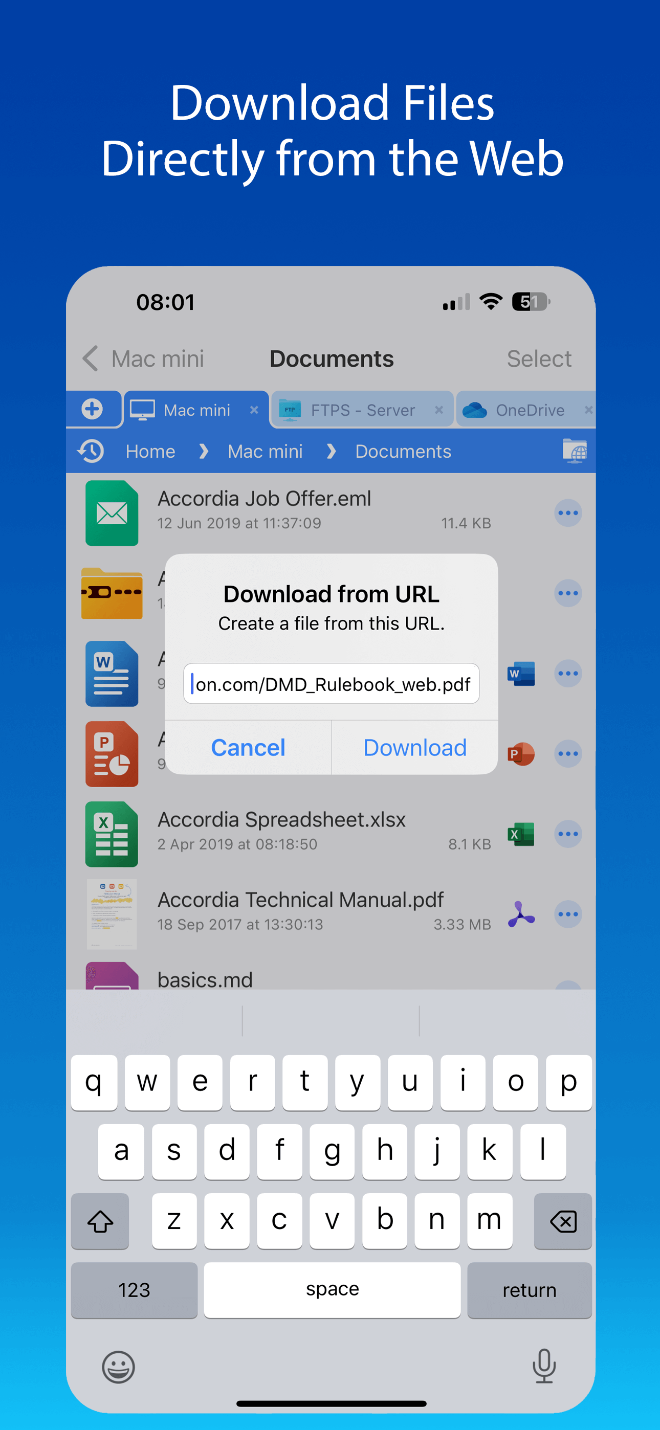Open more options for Accordia Technical Manual.pdf
This screenshot has height=1430, width=660.
click(x=568, y=914)
